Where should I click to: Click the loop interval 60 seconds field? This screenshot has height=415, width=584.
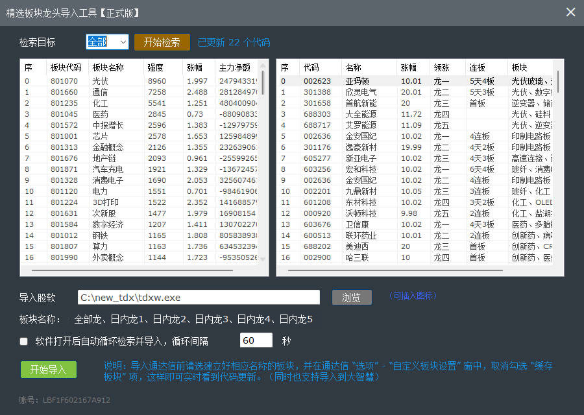point(256,340)
